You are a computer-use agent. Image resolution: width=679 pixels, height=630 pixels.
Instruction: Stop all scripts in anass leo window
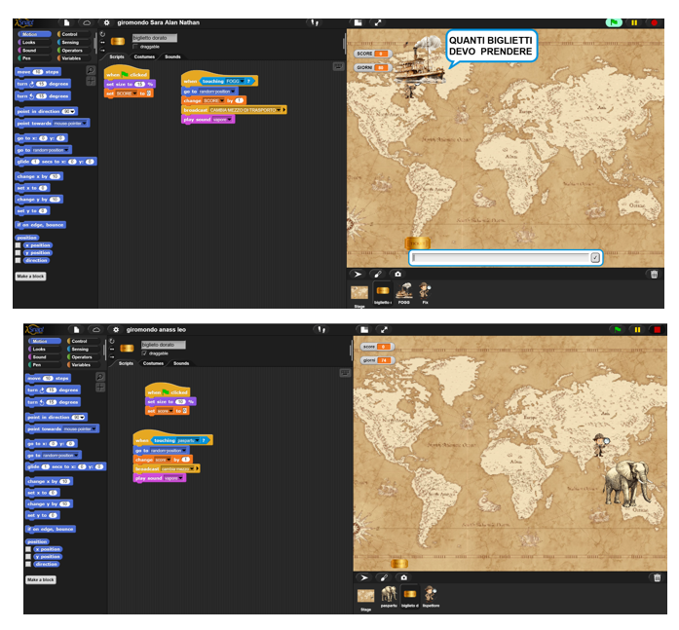click(657, 330)
